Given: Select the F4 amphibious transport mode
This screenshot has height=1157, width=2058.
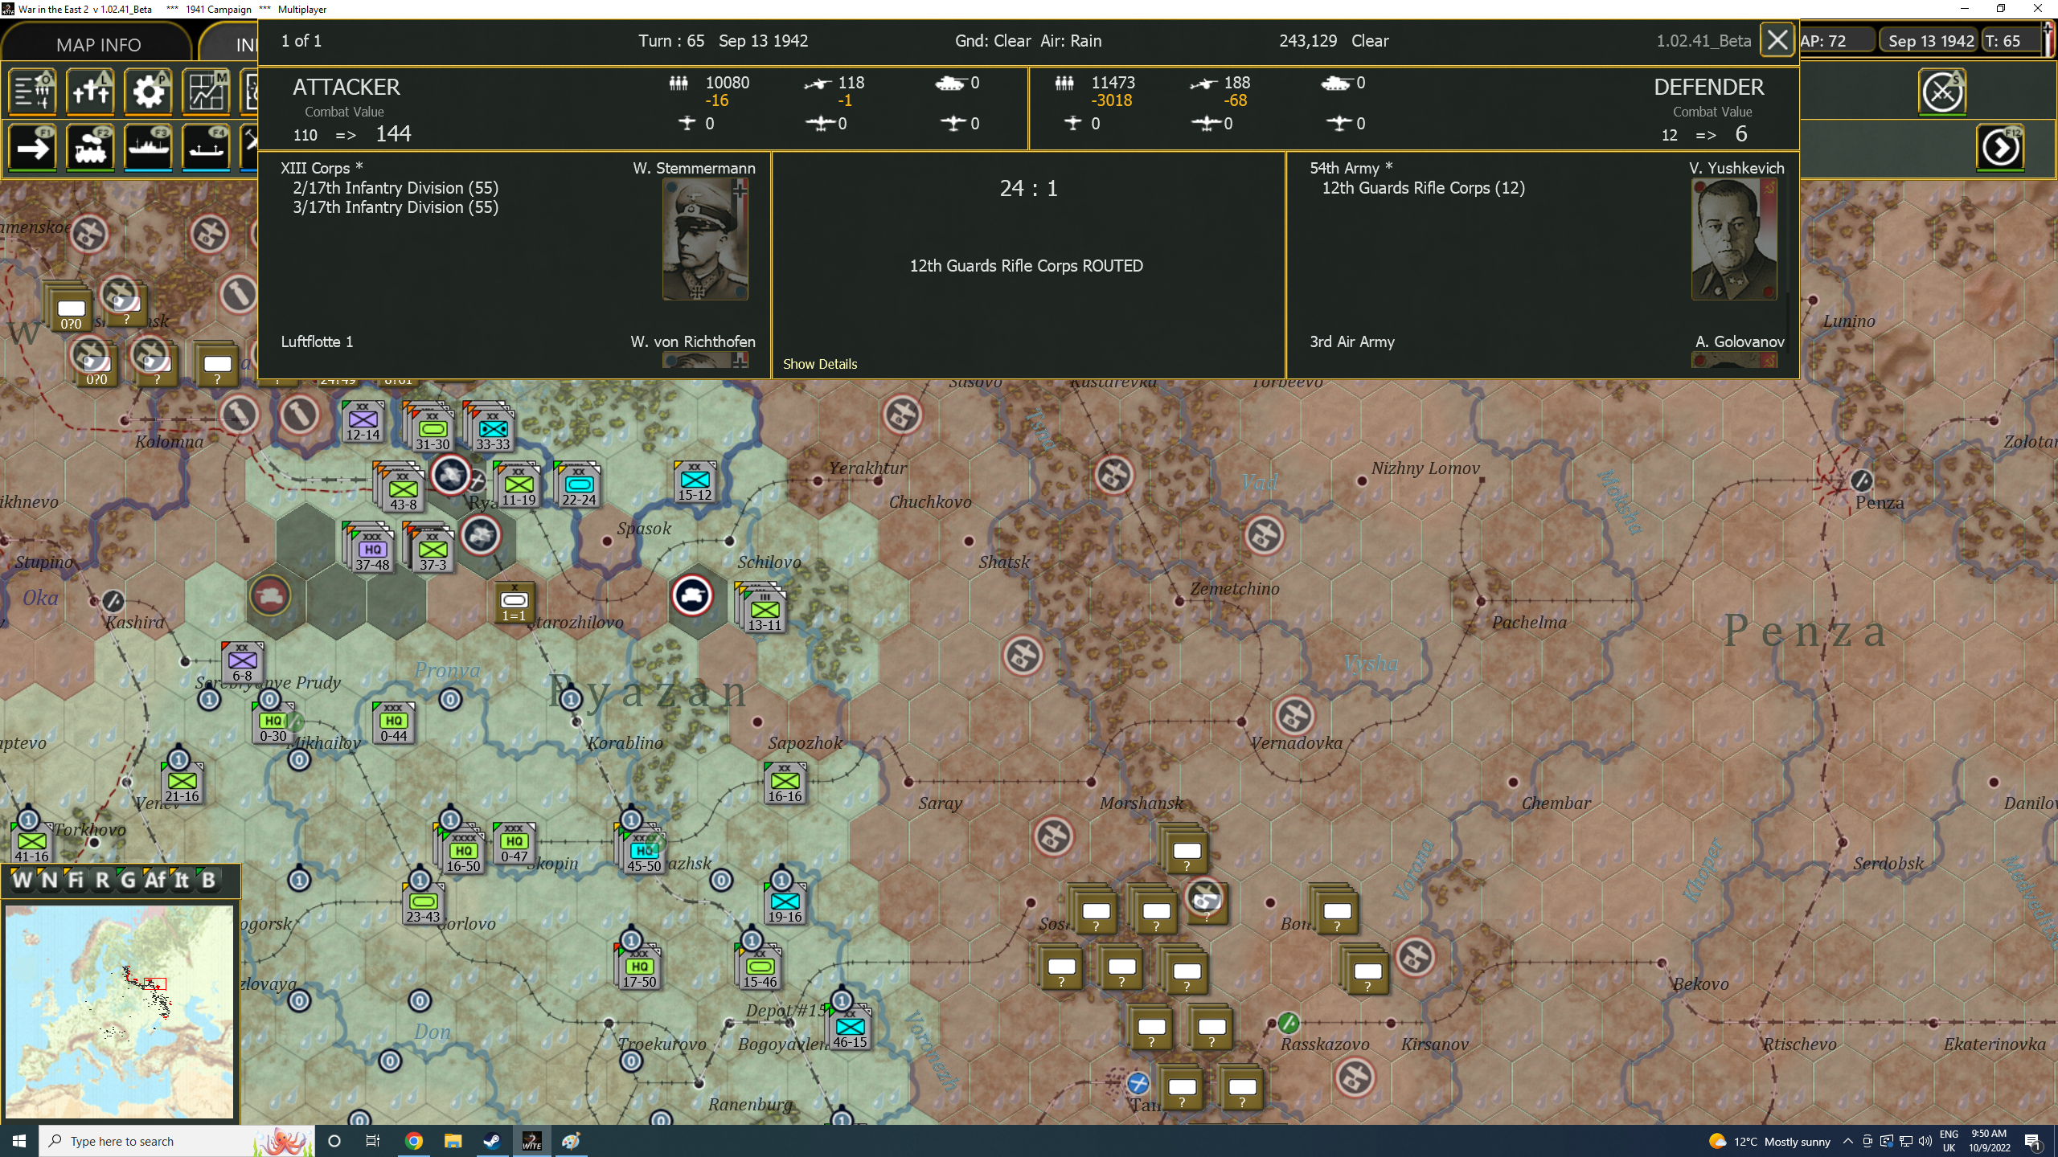Looking at the screenshot, I should click(207, 148).
